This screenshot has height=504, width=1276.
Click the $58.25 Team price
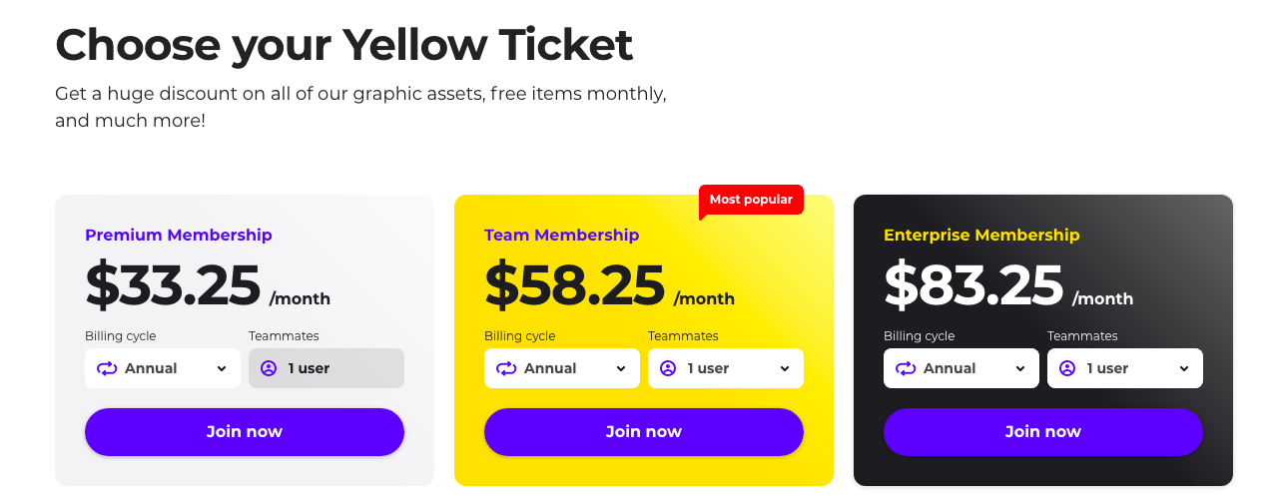tap(575, 285)
